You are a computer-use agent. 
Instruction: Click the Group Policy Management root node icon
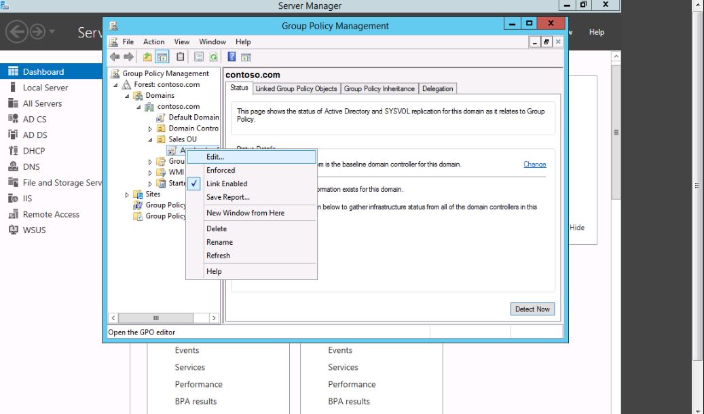115,73
